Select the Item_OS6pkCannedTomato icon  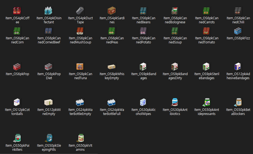click(x=206, y=31)
